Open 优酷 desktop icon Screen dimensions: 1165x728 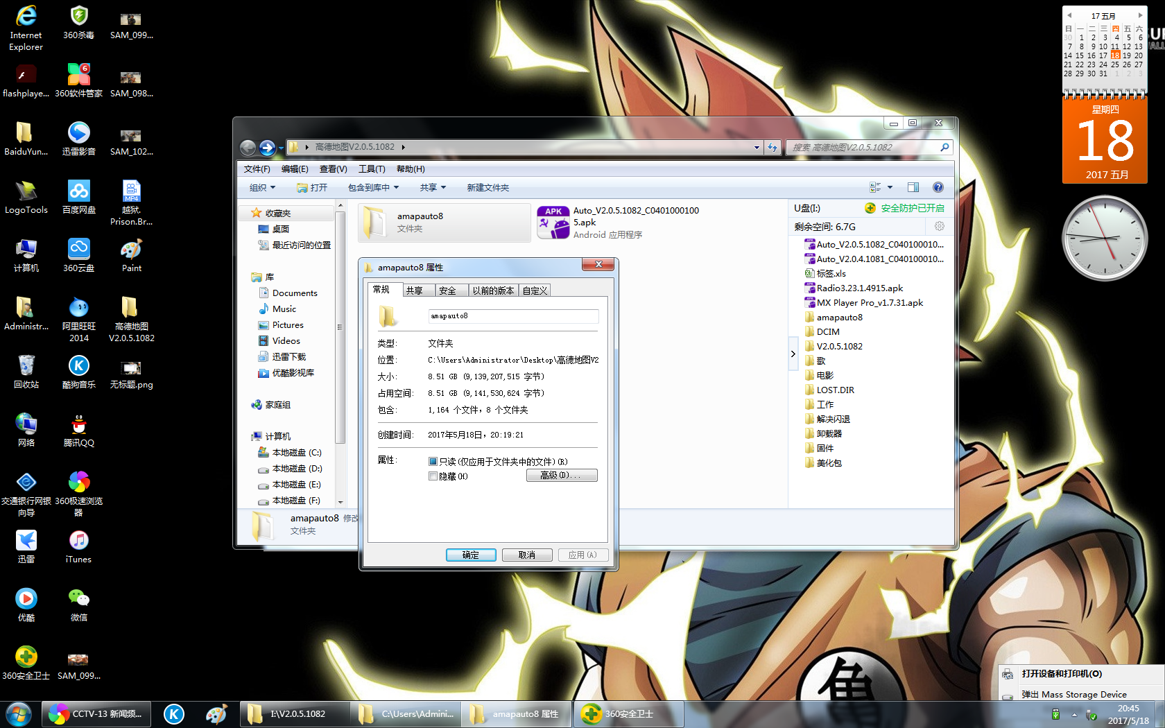pos(26,605)
